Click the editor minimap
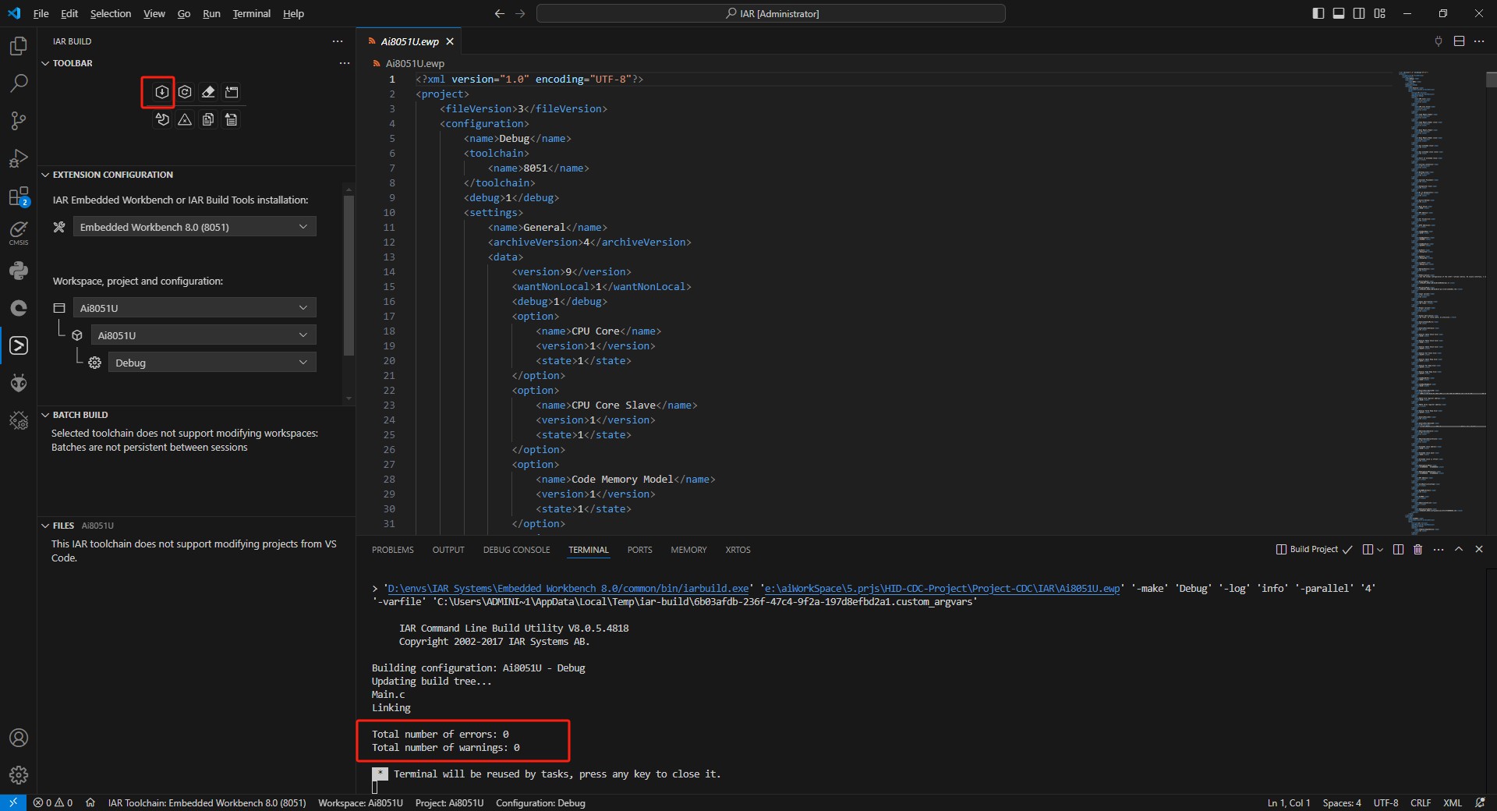The width and height of the screenshot is (1497, 811). 1441,302
